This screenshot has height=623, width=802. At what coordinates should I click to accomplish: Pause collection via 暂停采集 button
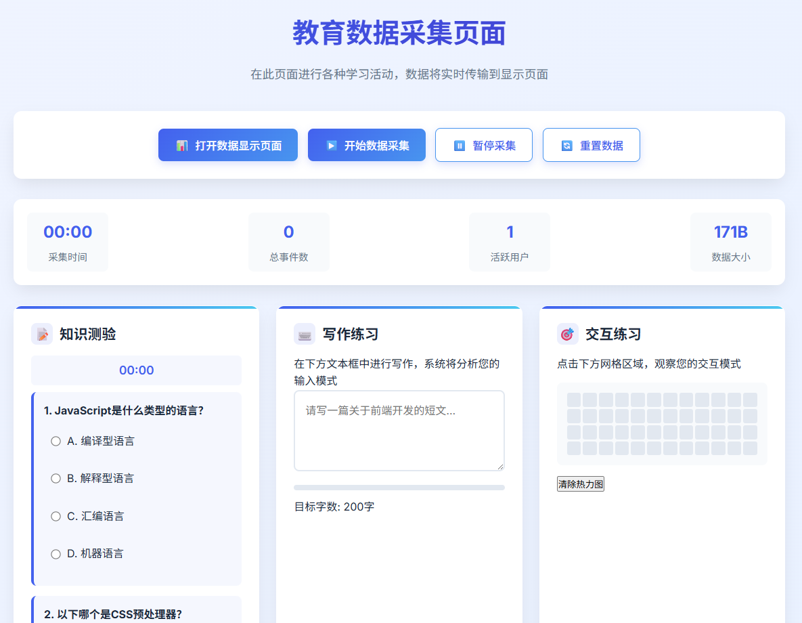(x=484, y=145)
